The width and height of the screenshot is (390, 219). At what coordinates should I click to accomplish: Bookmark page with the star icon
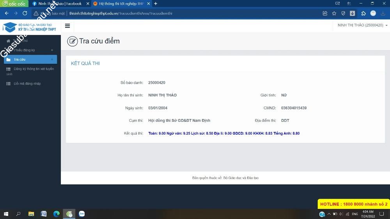pyautogui.click(x=334, y=13)
